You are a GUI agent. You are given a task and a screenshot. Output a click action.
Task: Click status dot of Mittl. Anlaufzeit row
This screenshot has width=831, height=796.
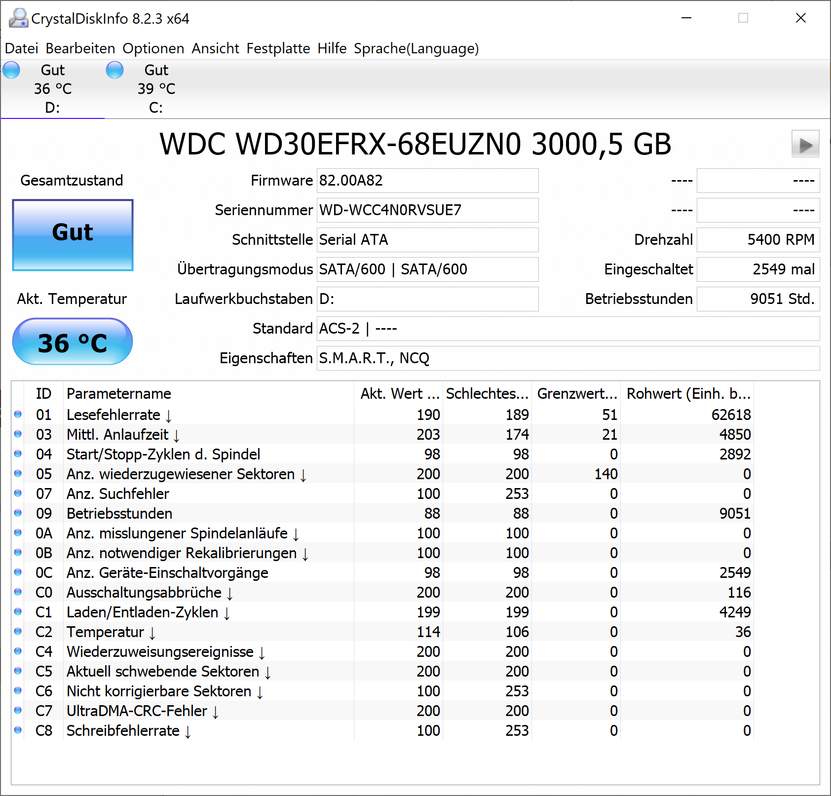point(18,434)
